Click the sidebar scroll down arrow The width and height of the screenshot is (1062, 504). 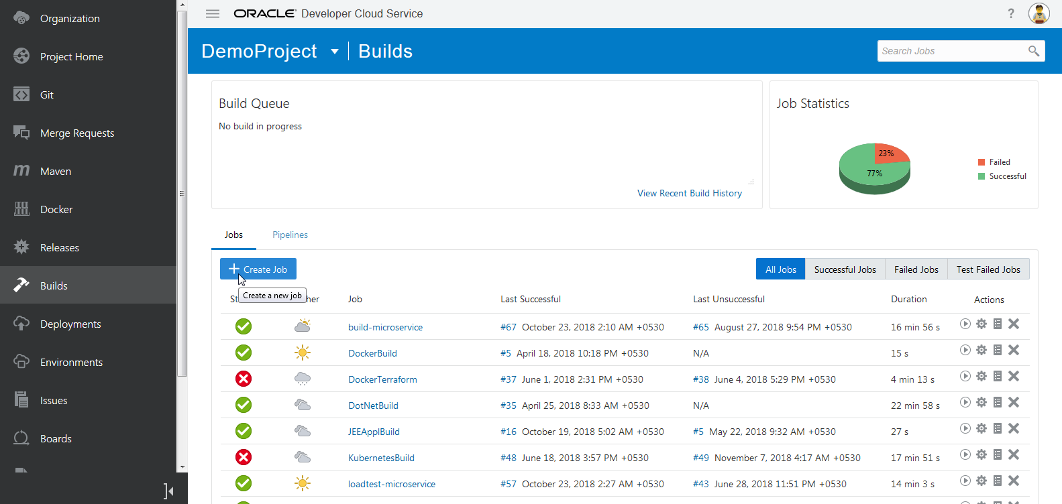182,466
